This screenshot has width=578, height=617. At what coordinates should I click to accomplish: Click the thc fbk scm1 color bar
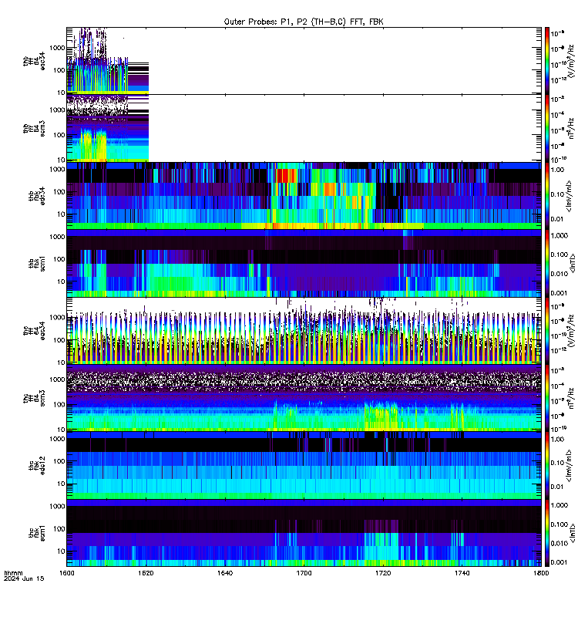click(x=547, y=533)
